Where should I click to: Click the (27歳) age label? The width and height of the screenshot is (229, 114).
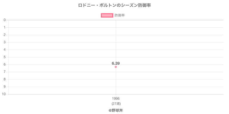coord(116,103)
